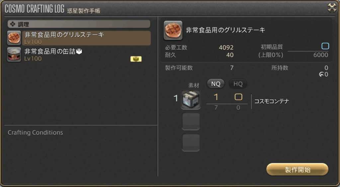The height and width of the screenshot is (187, 340).
Task: Toggle the 初期品質 blue checkbox
Action: (325, 46)
